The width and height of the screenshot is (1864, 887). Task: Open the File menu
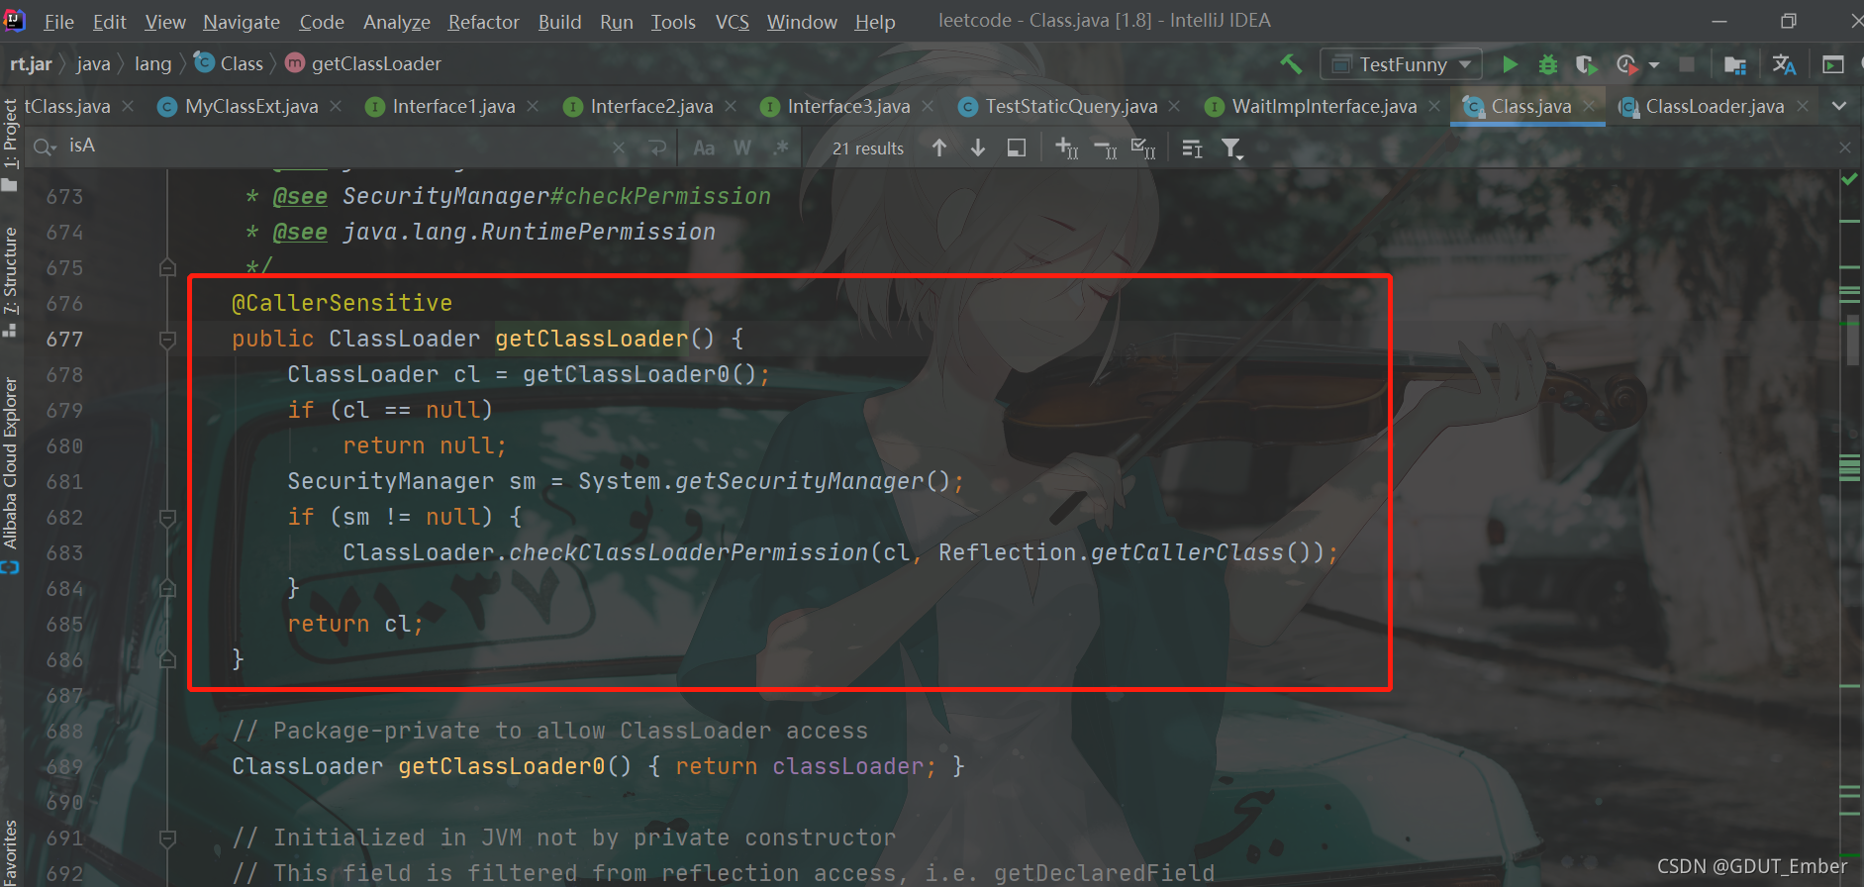pyautogui.click(x=59, y=21)
